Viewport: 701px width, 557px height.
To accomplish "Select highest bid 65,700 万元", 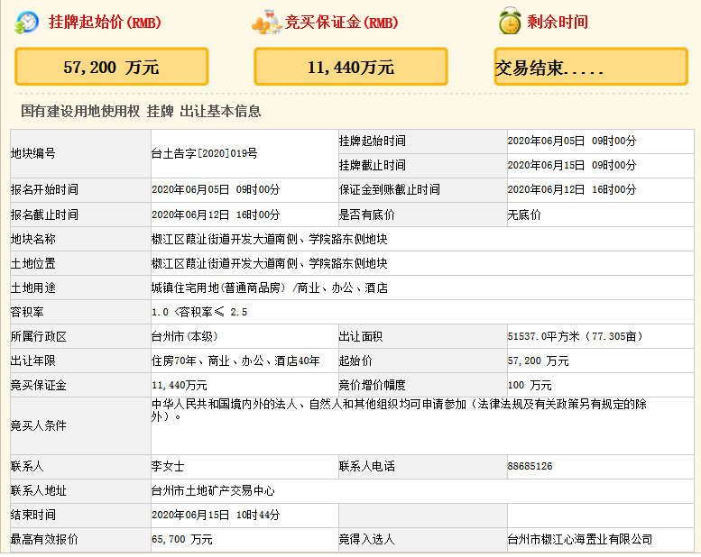I will coord(181,540).
